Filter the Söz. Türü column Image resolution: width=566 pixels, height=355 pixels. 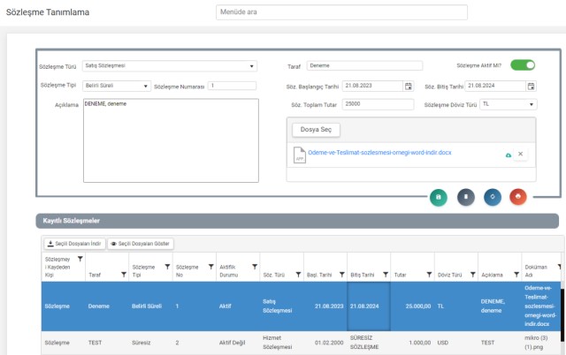[x=299, y=275]
